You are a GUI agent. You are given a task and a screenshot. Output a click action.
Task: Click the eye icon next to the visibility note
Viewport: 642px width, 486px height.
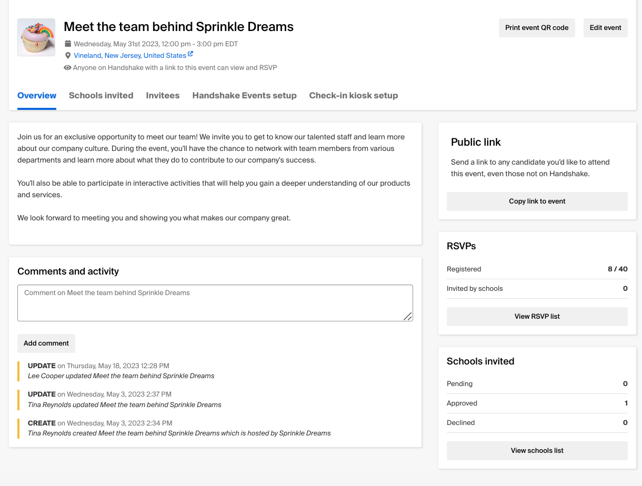coord(67,67)
